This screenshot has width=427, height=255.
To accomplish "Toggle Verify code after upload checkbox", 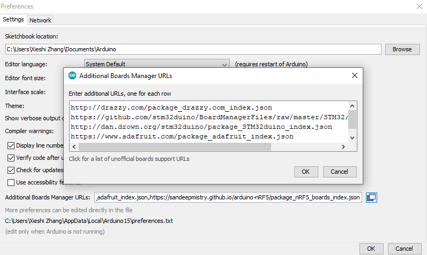I will [x=11, y=158].
